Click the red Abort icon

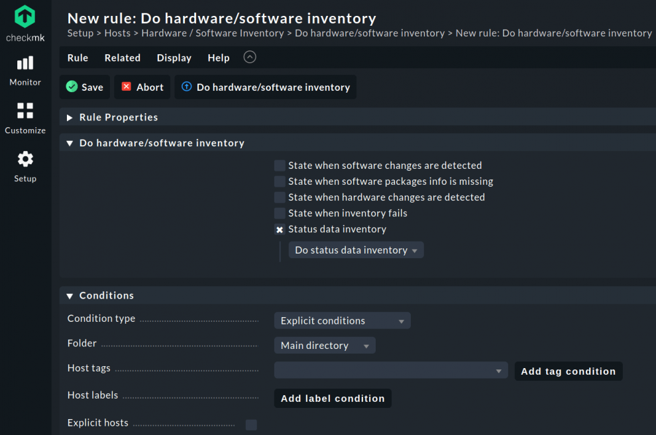[x=127, y=87]
